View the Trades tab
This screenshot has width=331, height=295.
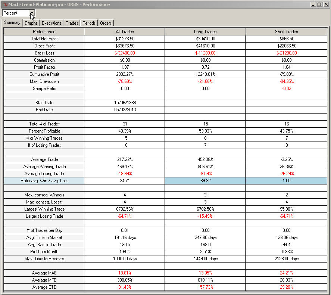[x=72, y=23]
